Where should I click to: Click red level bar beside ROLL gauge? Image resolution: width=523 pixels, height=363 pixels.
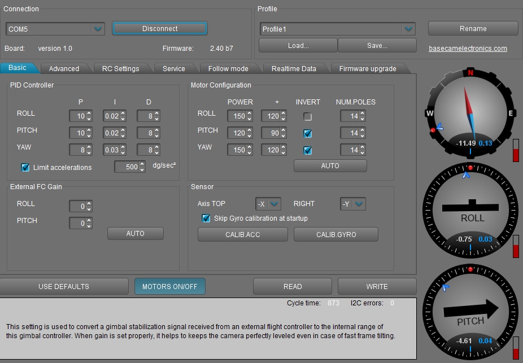515,246
